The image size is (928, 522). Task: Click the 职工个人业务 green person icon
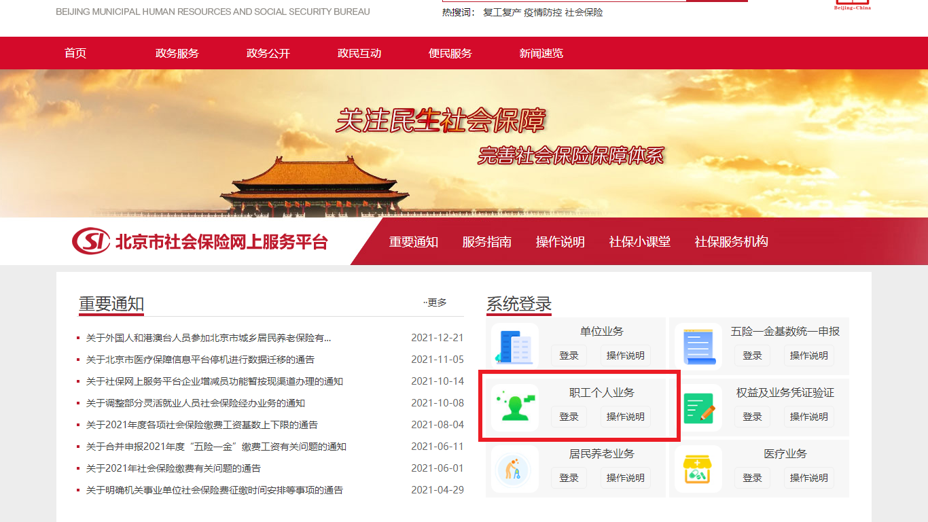[515, 407]
